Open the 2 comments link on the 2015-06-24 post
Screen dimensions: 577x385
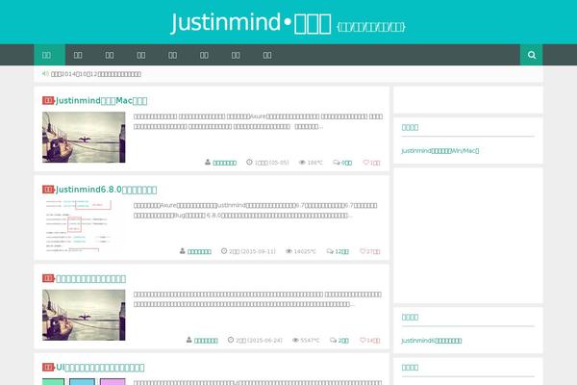point(343,340)
